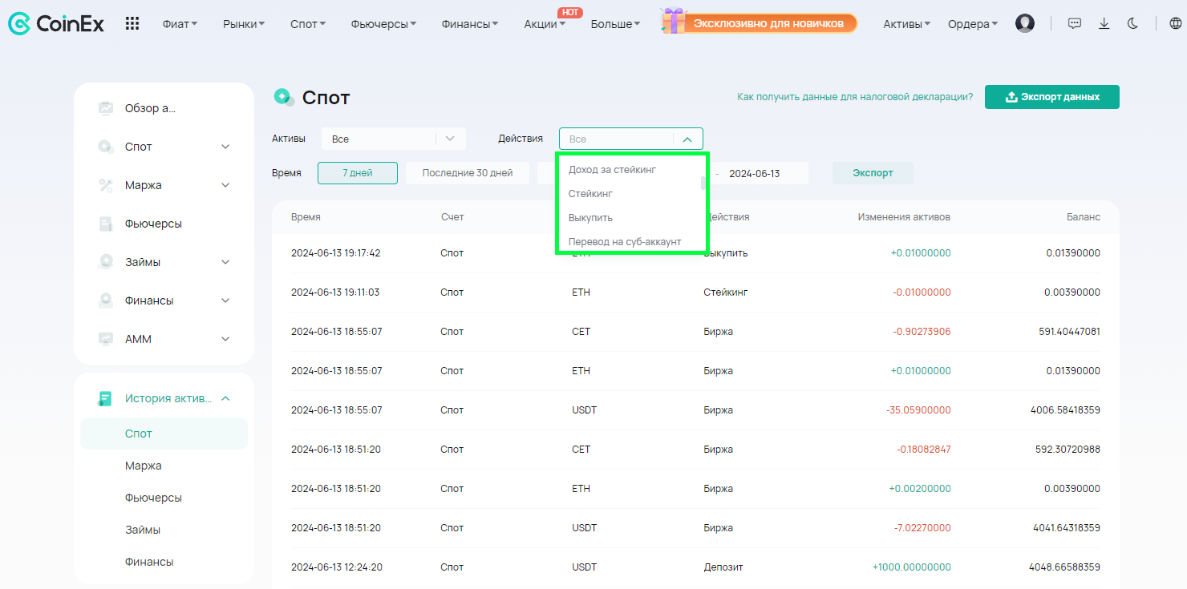Select the Последние 30 дней filter
Viewport: 1187px width, 589px height.
[467, 173]
